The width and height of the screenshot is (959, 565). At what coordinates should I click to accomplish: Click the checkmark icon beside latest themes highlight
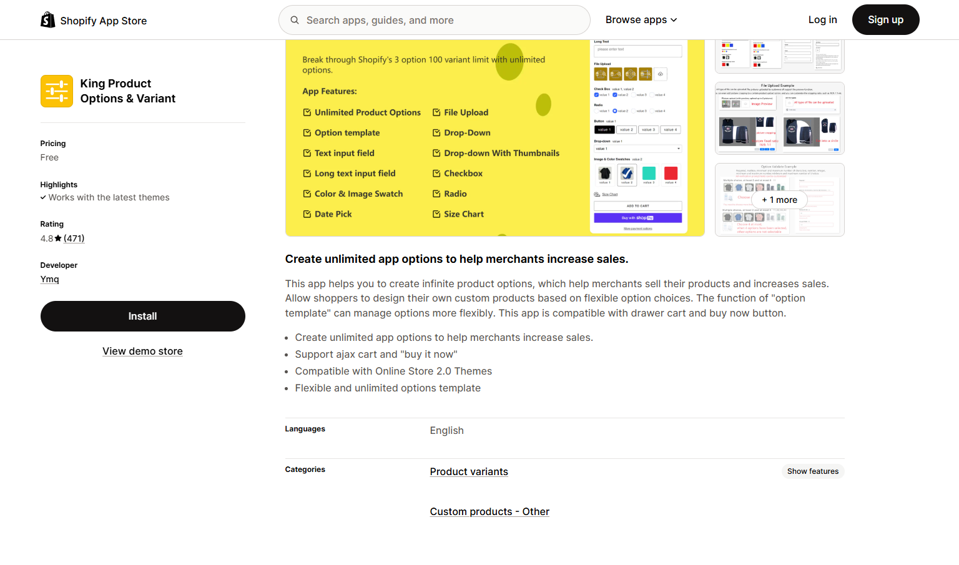(x=43, y=197)
